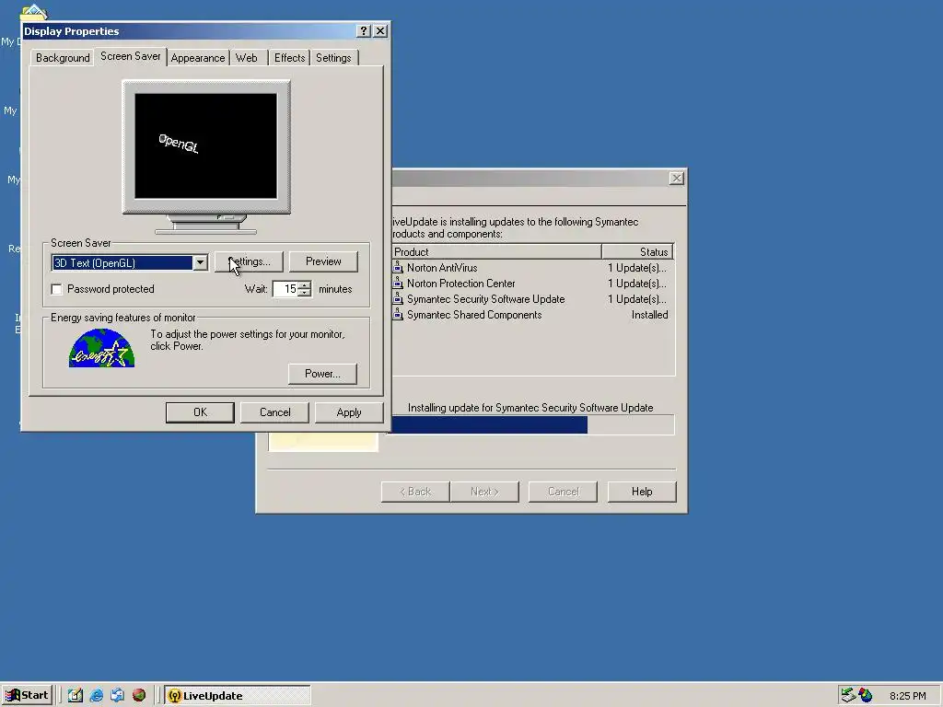Open Outlook Express from quick launch
The image size is (943, 707).
click(x=117, y=695)
